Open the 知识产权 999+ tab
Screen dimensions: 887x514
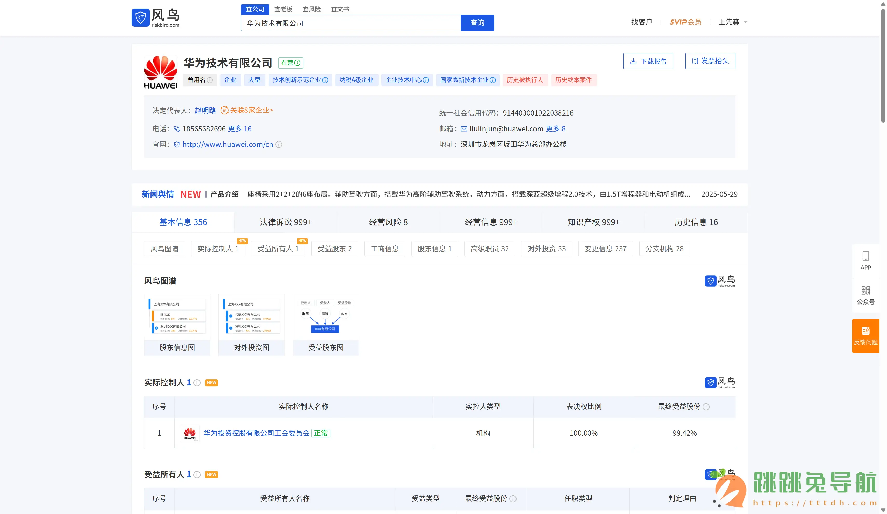(x=593, y=222)
